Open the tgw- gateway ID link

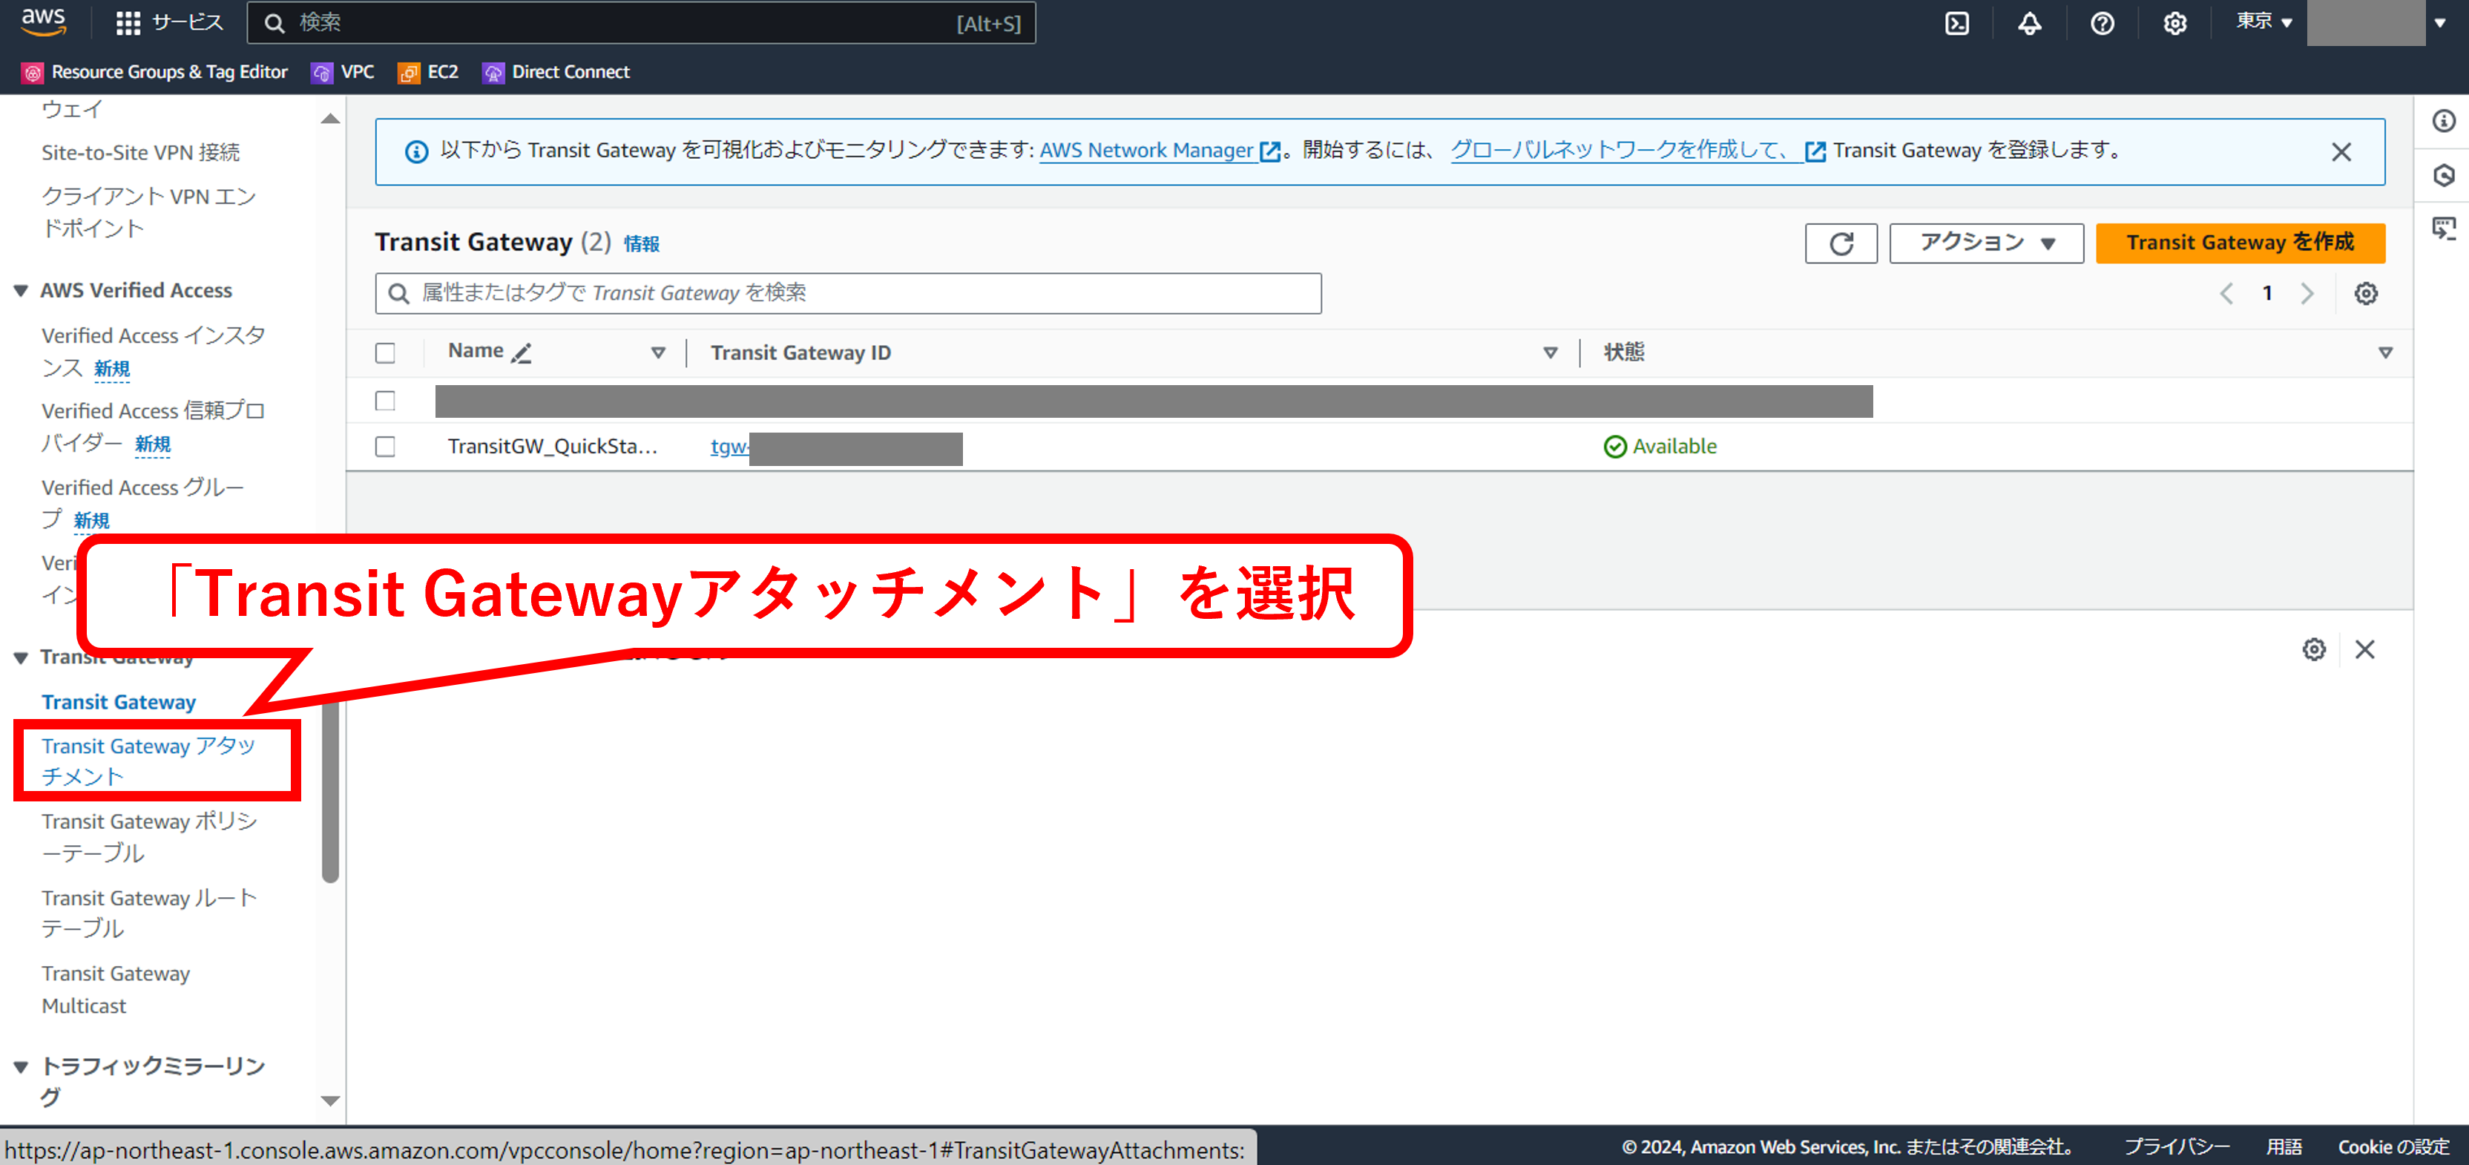click(729, 447)
